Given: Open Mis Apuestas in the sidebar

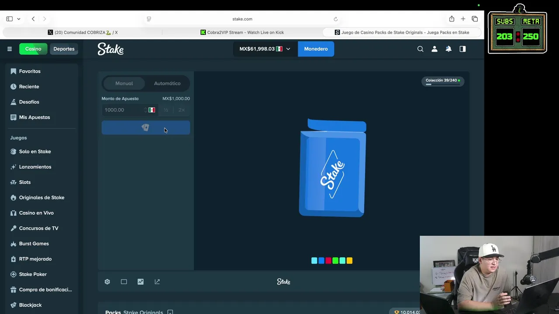Looking at the screenshot, I should coord(42,117).
